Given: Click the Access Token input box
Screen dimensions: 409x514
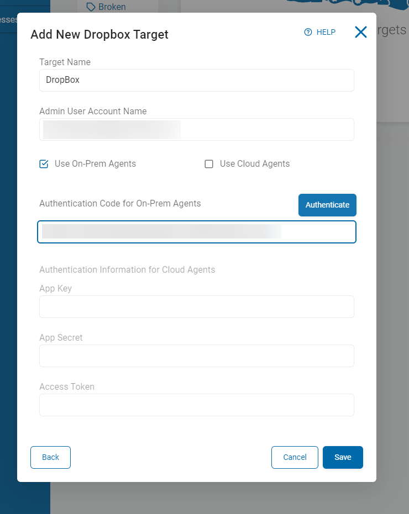Looking at the screenshot, I should pyautogui.click(x=196, y=405).
